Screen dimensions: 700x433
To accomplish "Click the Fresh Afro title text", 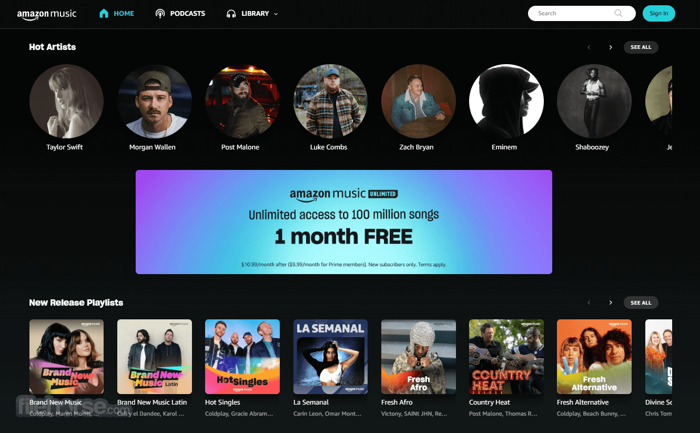I will 397,402.
